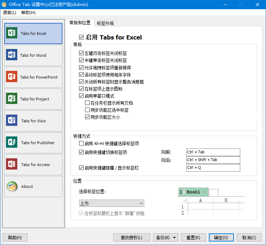Enable the Alt+N 快捷键选择标签项 checkbox

click(81, 143)
